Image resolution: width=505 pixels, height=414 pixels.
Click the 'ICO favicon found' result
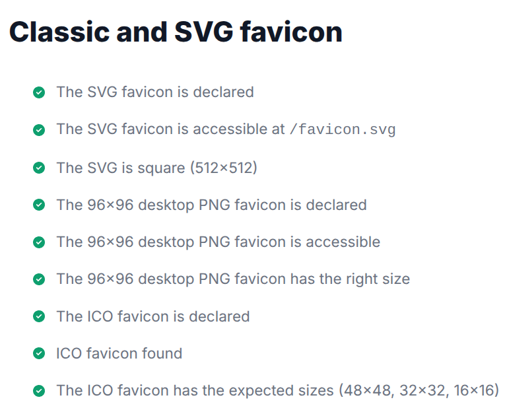coord(119,353)
